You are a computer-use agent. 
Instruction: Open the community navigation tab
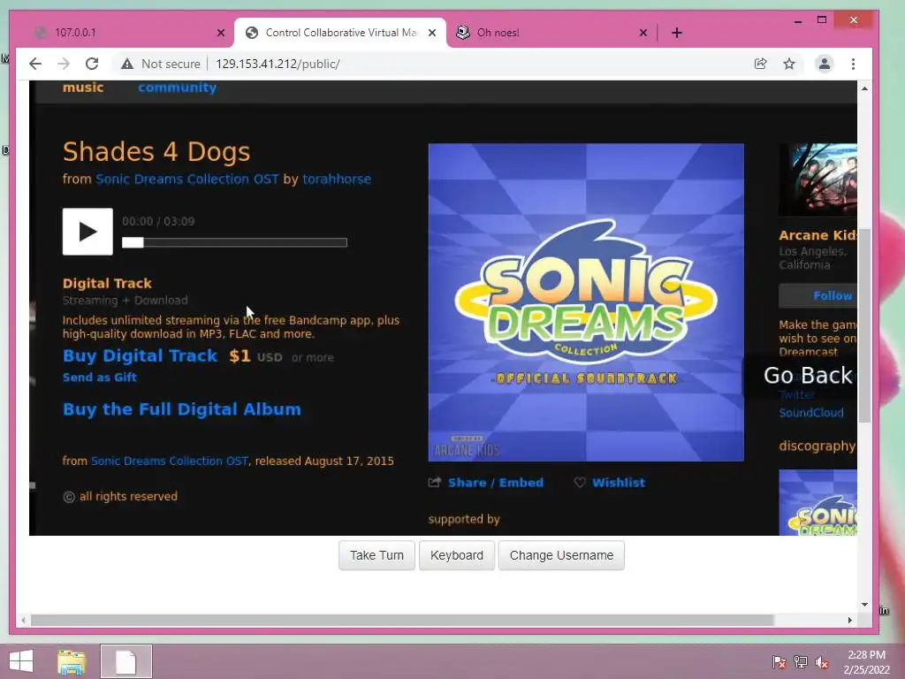coord(177,88)
